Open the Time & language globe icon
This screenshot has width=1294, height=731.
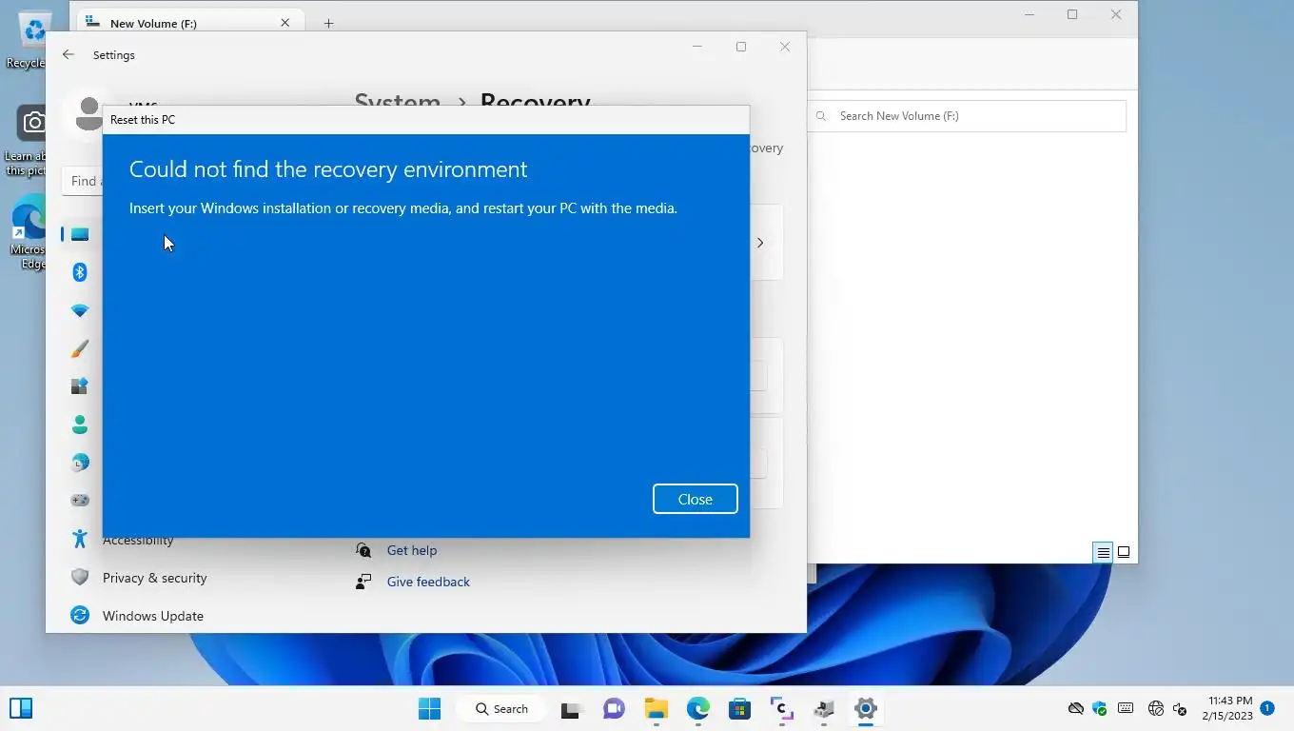[x=80, y=463]
